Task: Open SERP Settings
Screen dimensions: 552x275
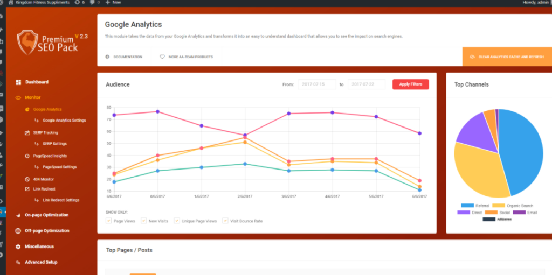Action: coord(54,144)
